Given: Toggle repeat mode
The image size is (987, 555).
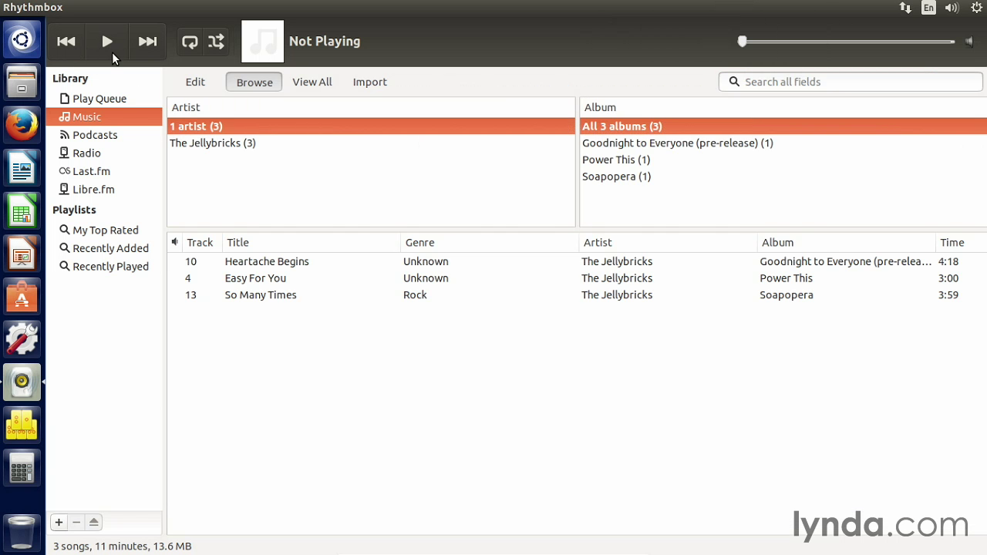Looking at the screenshot, I should click(x=190, y=42).
